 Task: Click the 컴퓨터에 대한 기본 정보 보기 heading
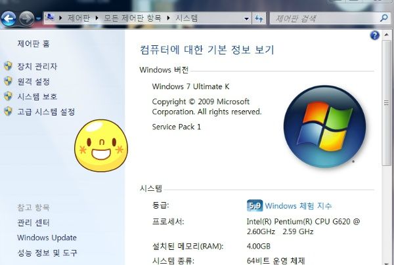pyautogui.click(x=207, y=49)
